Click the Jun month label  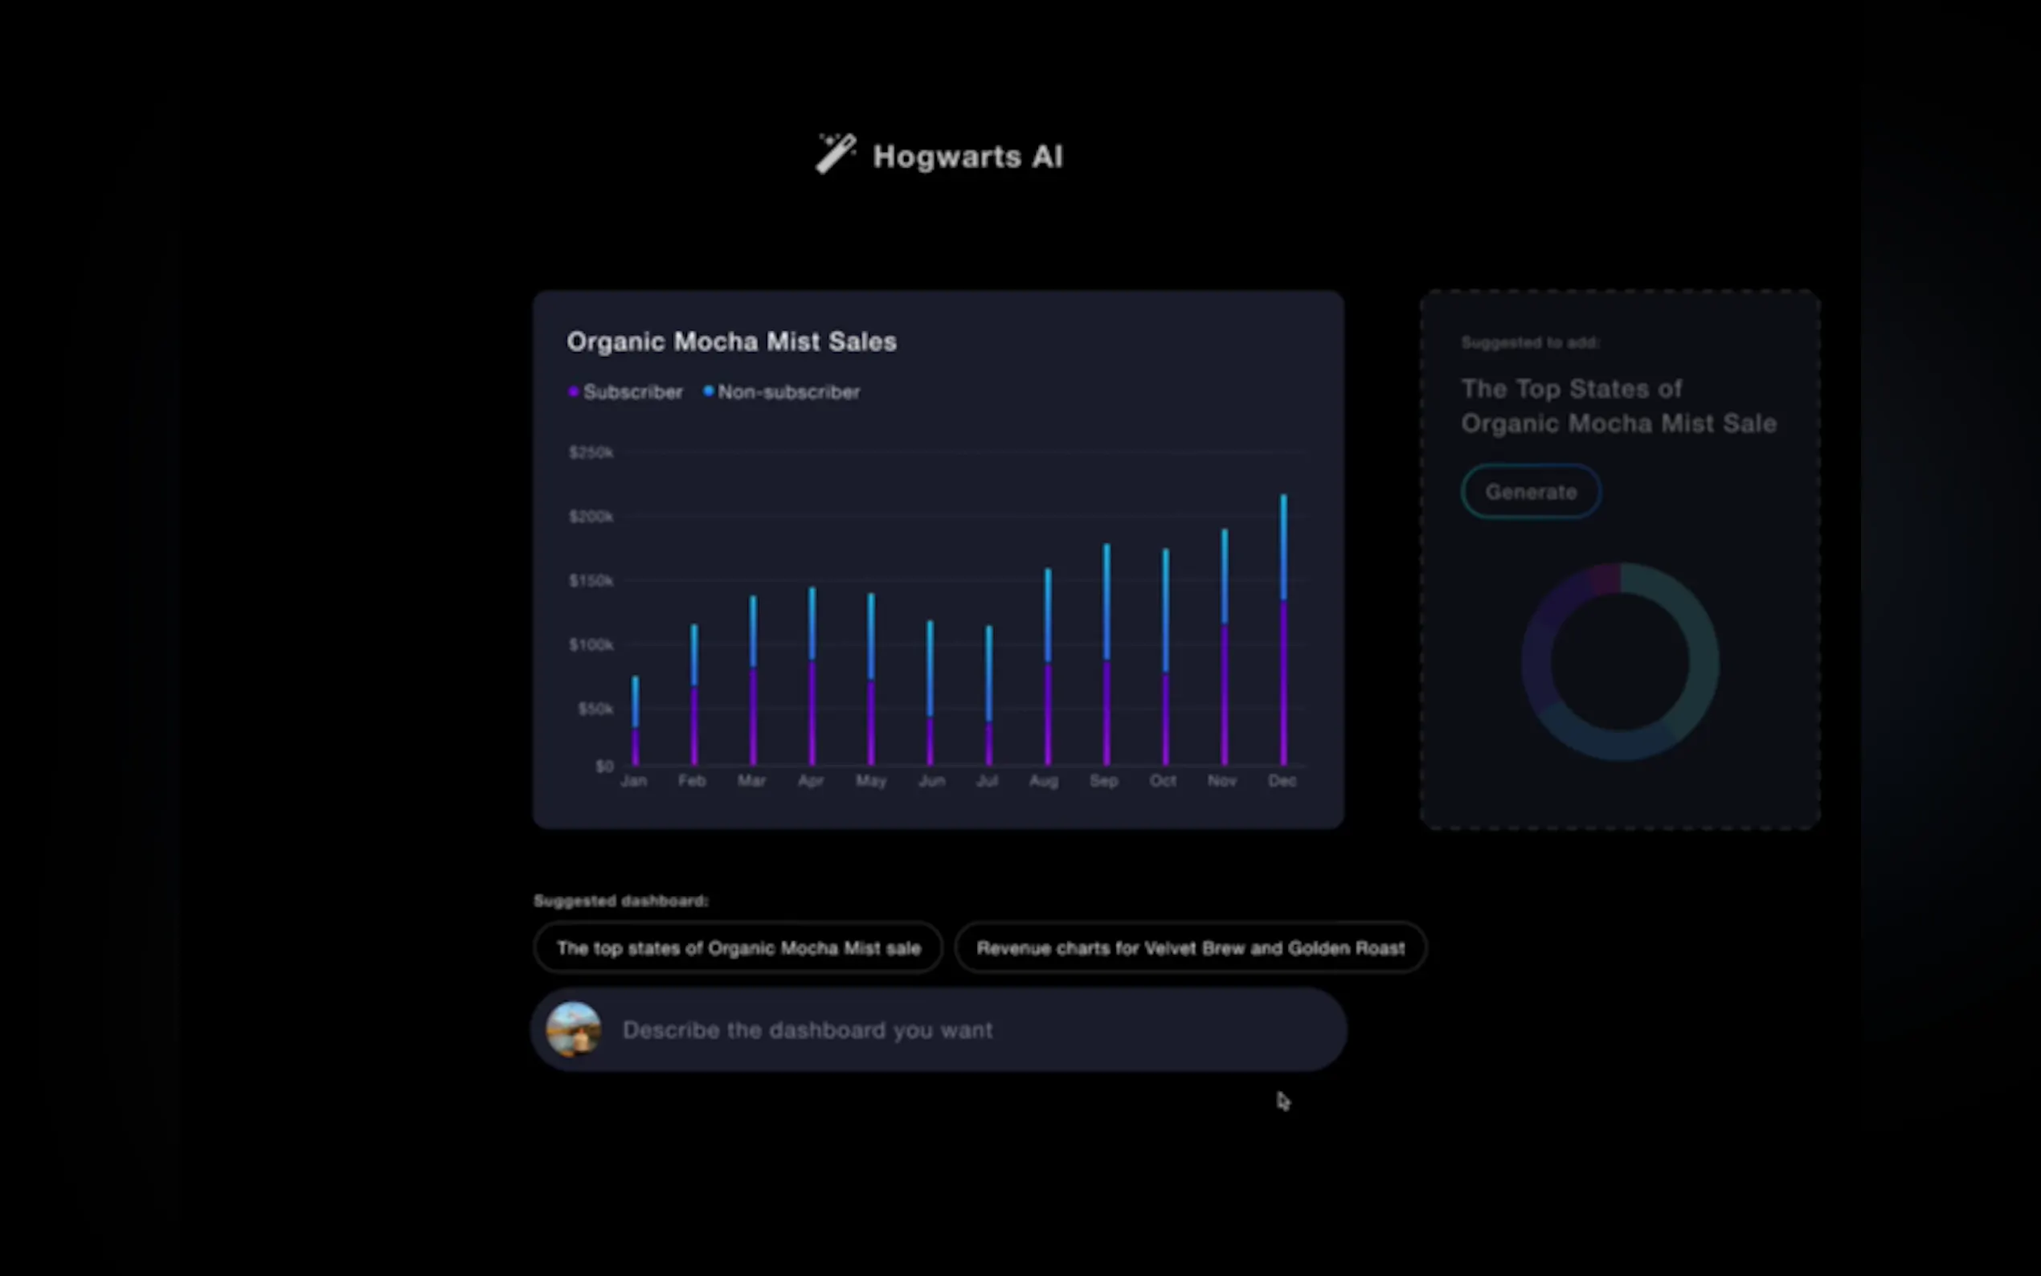point(931,782)
